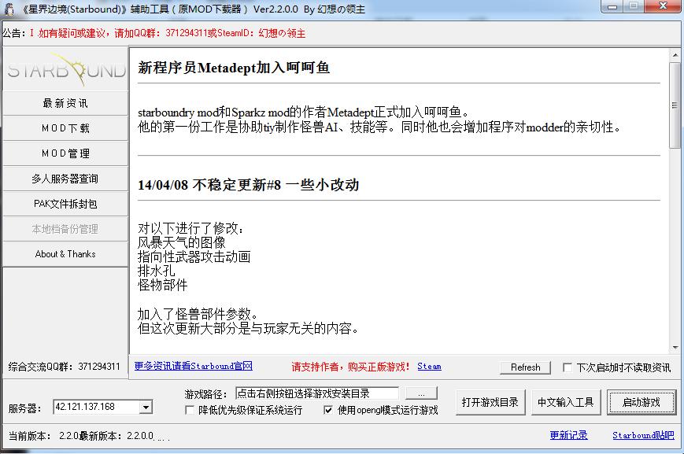Click the Refresh button
Image resolution: width=684 pixels, height=454 pixels.
click(525, 367)
